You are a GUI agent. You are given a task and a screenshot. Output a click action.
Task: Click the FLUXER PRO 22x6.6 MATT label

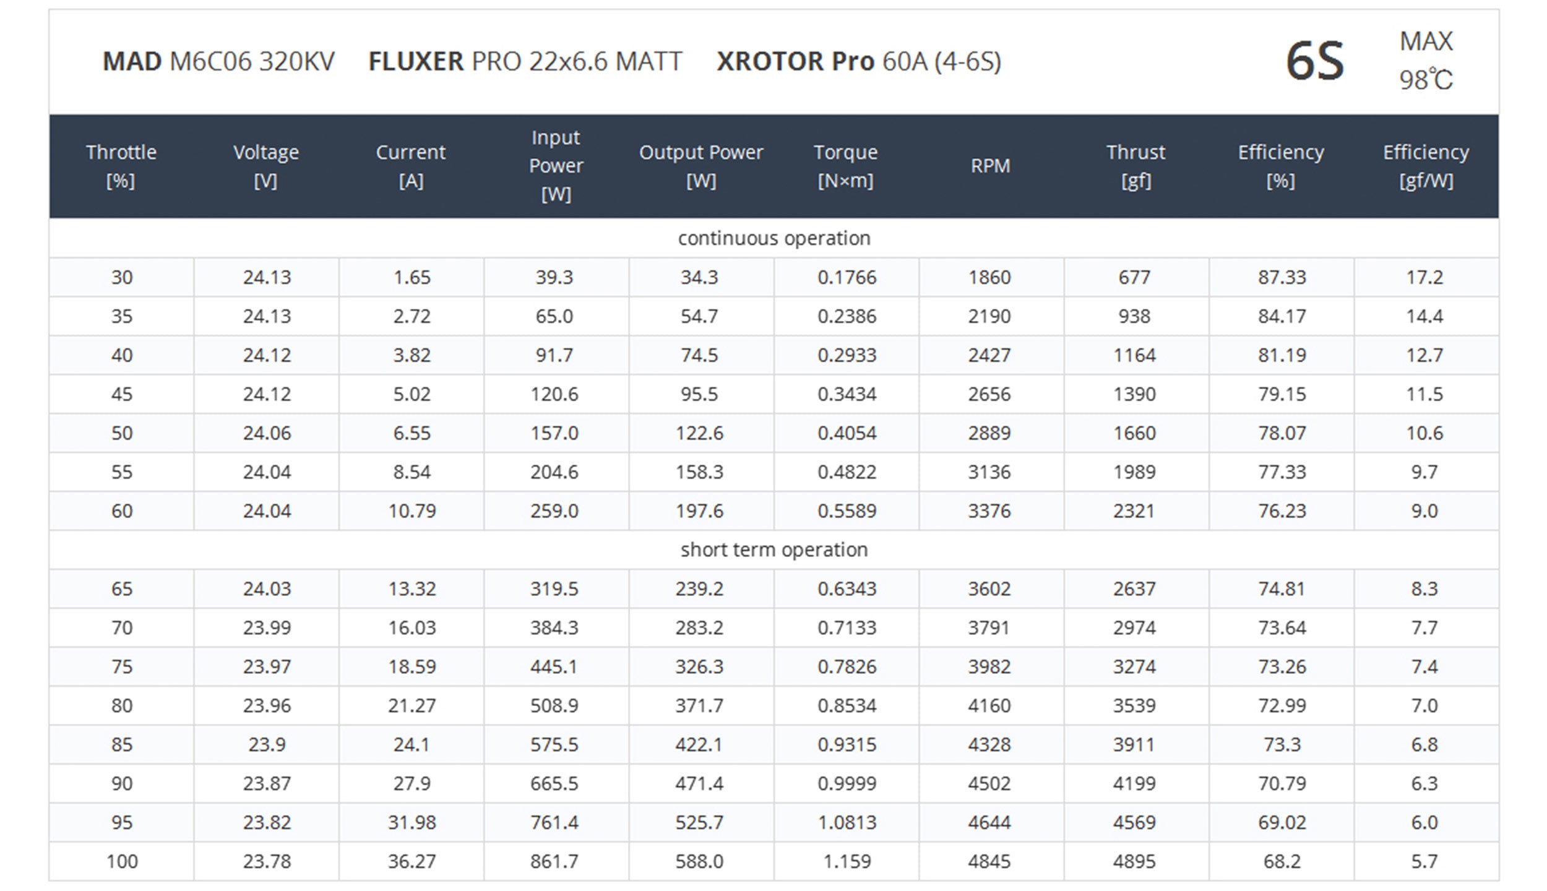coord(525,61)
